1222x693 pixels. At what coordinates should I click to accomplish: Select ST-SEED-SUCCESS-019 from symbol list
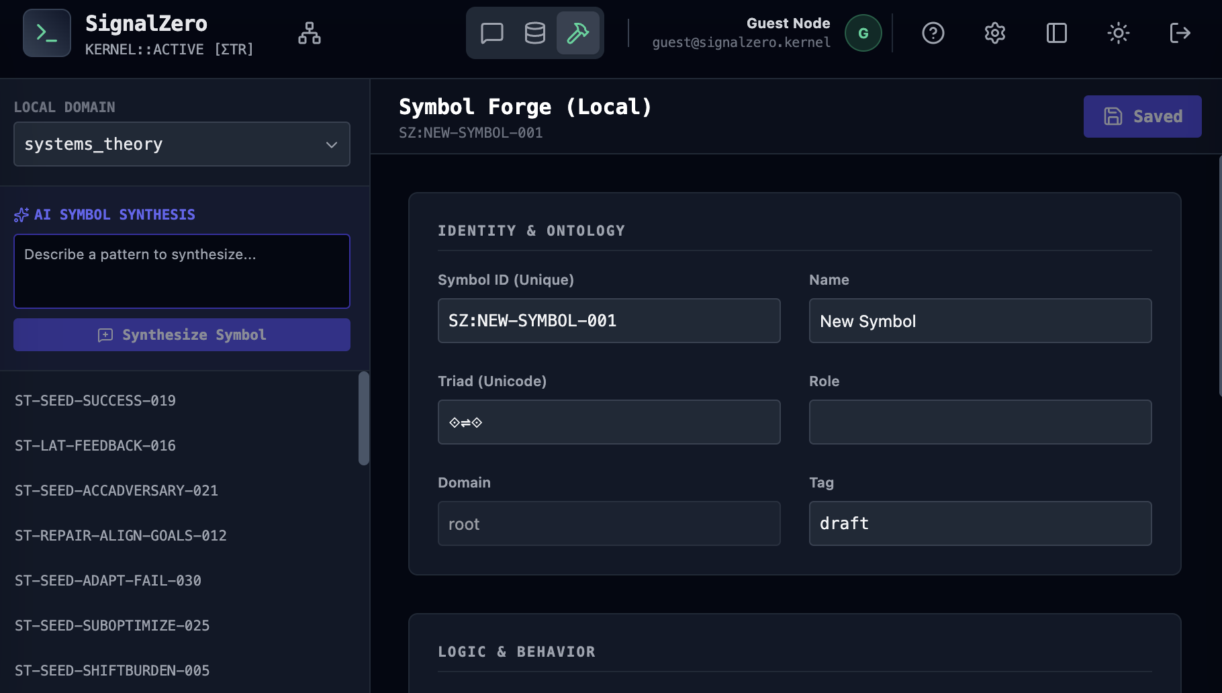click(95, 401)
